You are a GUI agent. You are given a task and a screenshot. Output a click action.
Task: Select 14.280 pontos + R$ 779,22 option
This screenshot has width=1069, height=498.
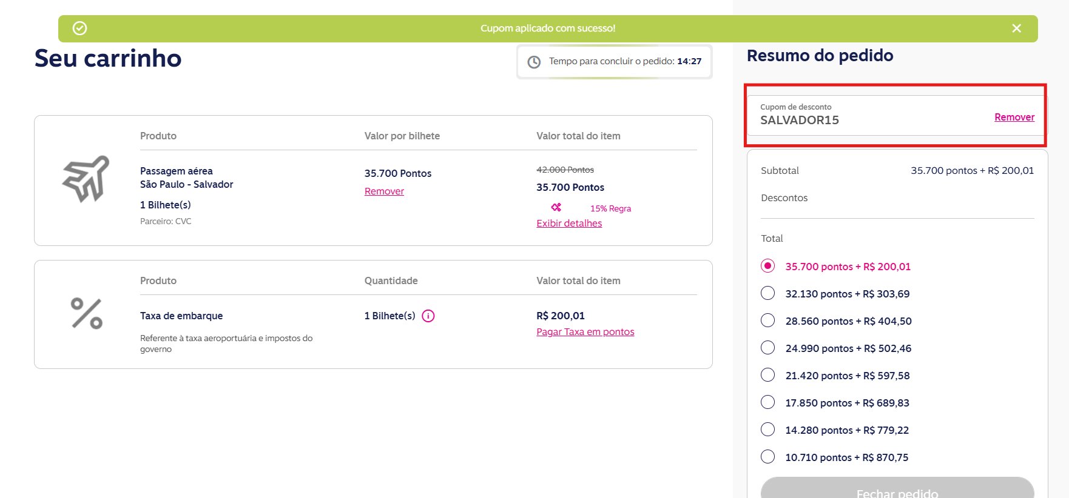768,430
